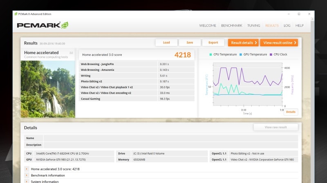Select 'Video Chat playback 1 v2' row
This screenshot has height=183, width=327.
(137, 87)
